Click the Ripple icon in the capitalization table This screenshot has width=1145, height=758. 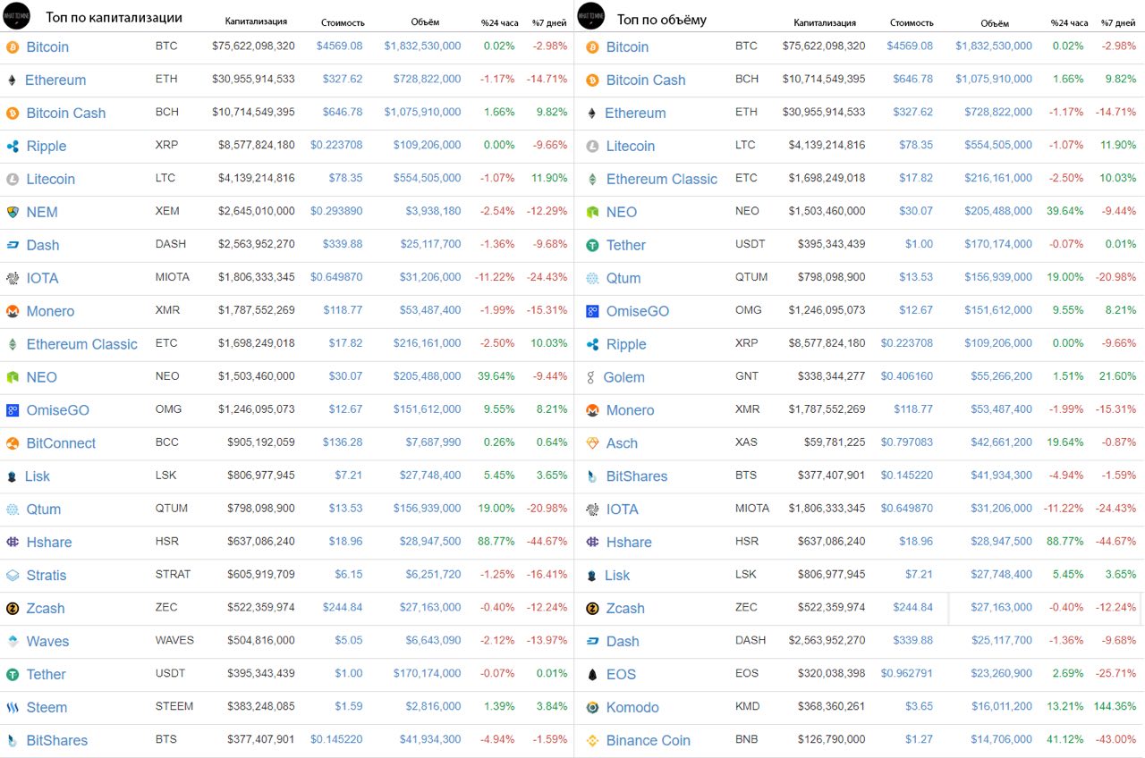[13, 146]
